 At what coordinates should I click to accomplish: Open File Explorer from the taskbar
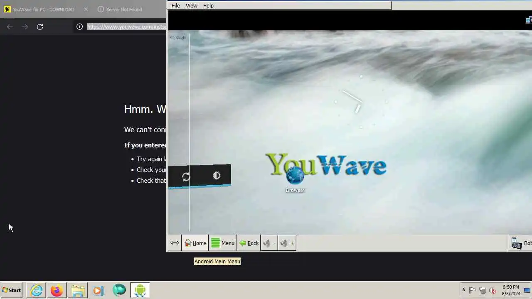[x=77, y=290]
